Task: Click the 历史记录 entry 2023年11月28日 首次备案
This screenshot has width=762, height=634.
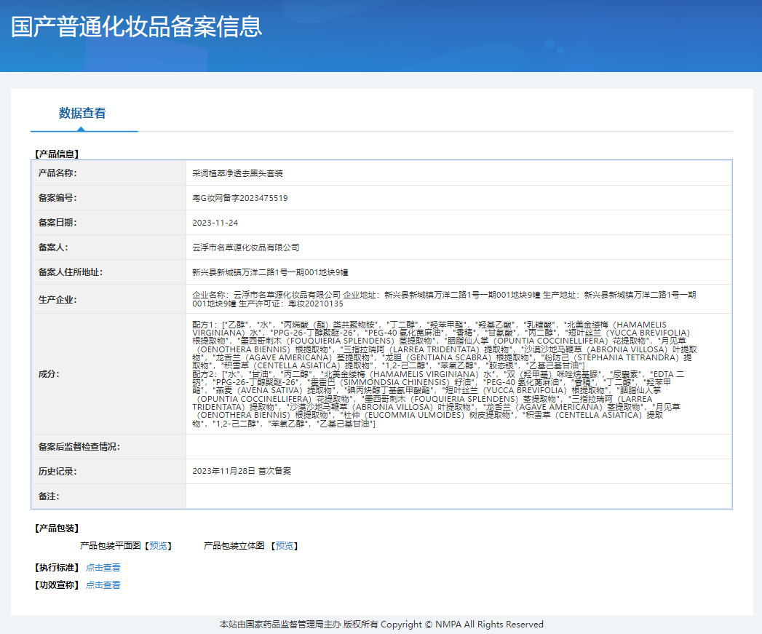Action: [242, 471]
